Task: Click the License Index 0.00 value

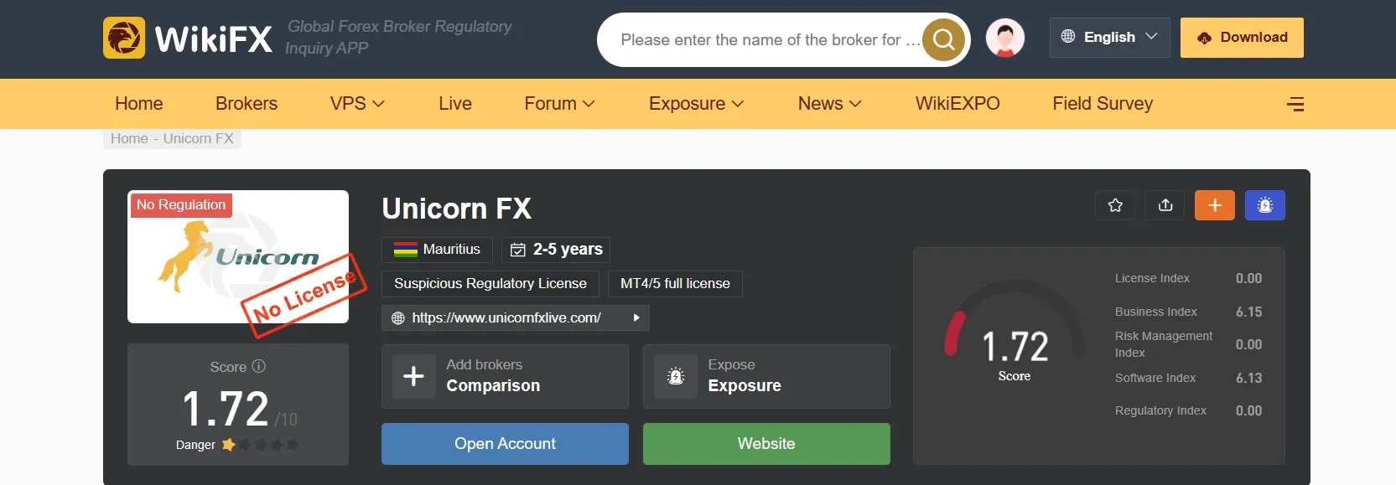Action: coord(1248,278)
